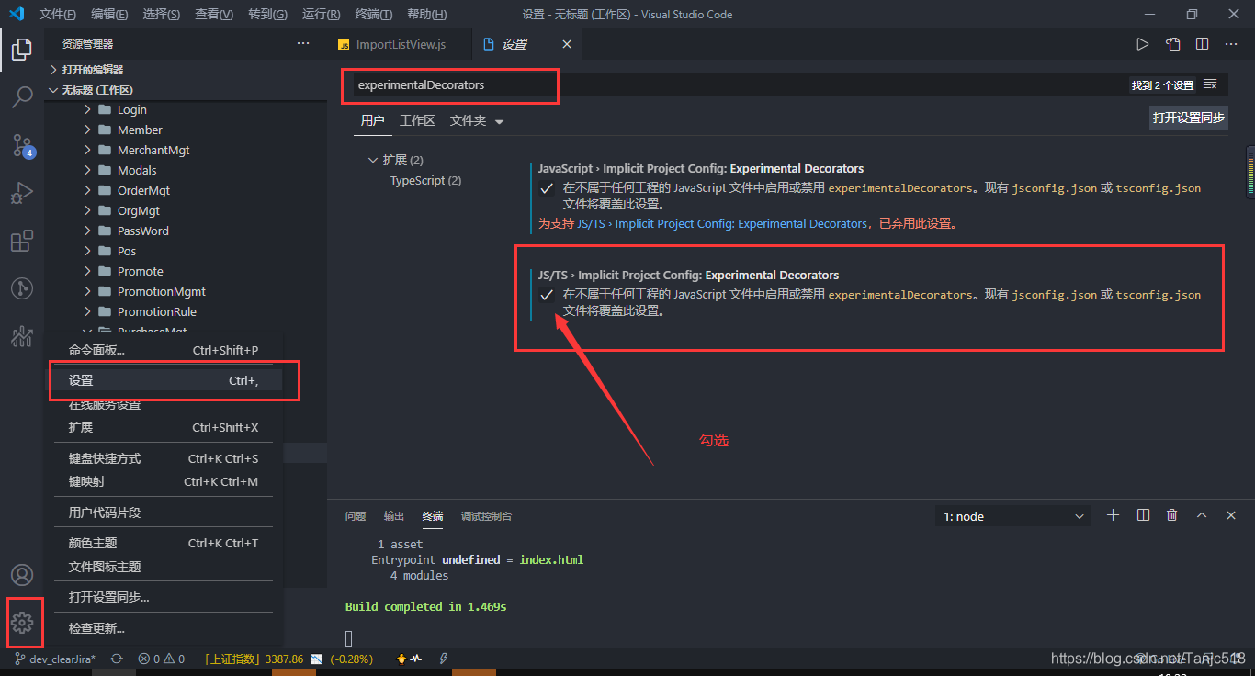
Task: Click the dev_clearJira* branch in status bar
Action: [x=55, y=659]
